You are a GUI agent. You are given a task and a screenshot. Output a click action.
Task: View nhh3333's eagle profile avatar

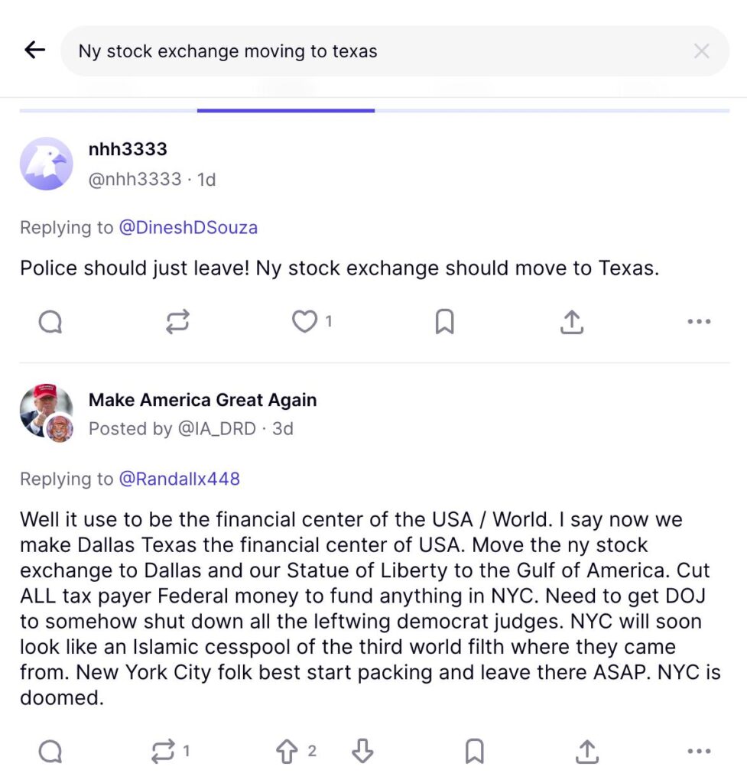(47, 164)
